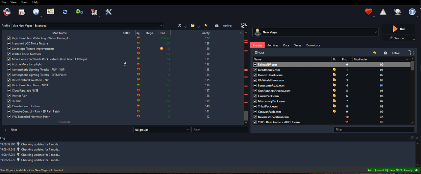
Task: Click the mod list Filter input field
Action: coord(220,130)
